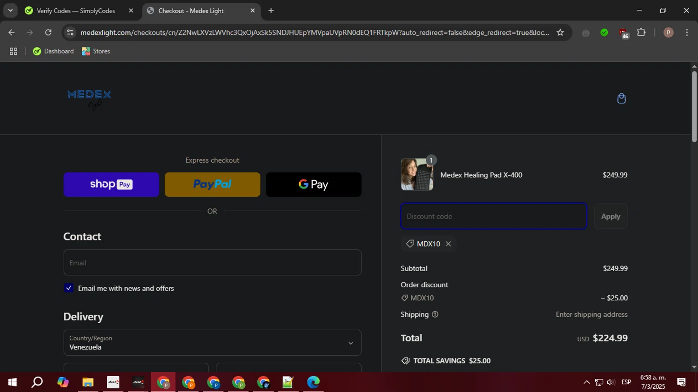Click the volume speaker tray icon
Image resolution: width=698 pixels, height=392 pixels.
point(611,382)
